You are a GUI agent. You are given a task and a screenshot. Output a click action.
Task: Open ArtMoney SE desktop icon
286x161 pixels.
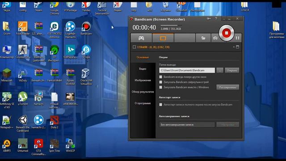[7, 100]
